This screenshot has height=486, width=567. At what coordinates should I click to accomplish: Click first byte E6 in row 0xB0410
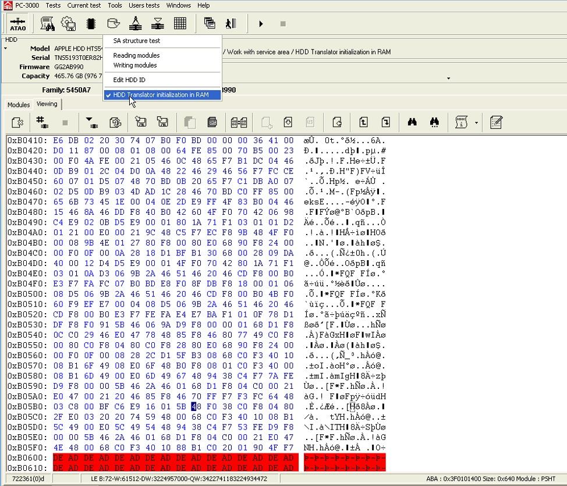(x=58, y=140)
